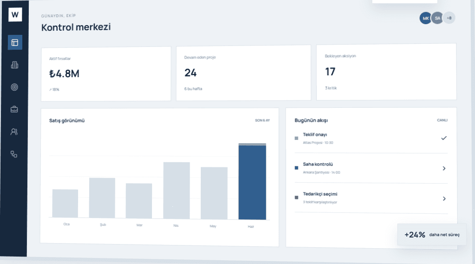Open the Devam eden proje 24 card
The height and width of the screenshot is (264, 475).
[x=244, y=73]
